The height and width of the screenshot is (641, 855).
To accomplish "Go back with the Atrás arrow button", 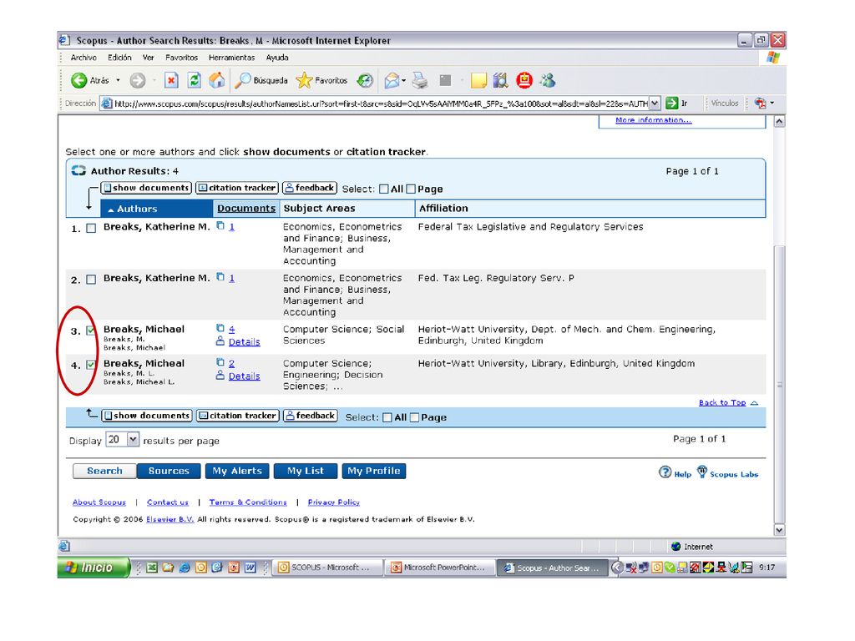I will [x=90, y=81].
